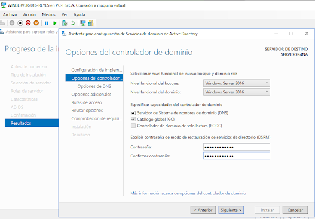Click the VM connection window icon
The width and height of the screenshot is (315, 219).
3,5
